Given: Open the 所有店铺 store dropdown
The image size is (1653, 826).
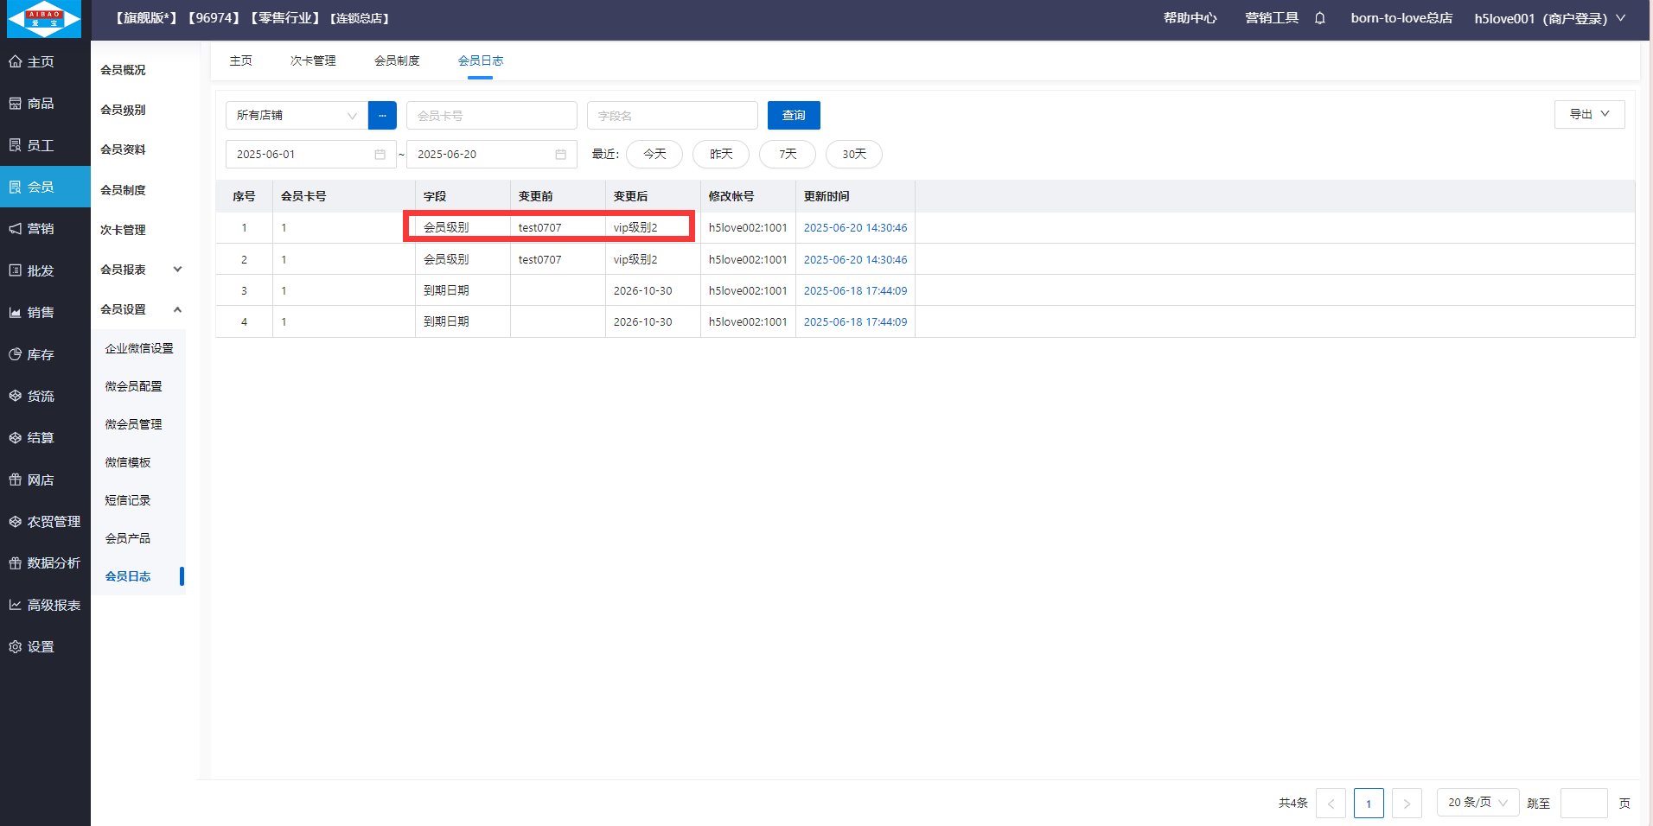Looking at the screenshot, I should pyautogui.click(x=296, y=116).
